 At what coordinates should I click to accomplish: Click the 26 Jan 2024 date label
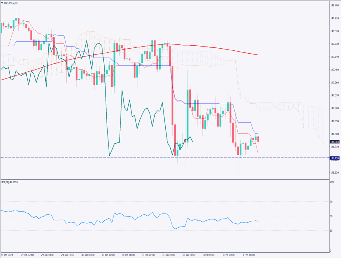pos(8,255)
